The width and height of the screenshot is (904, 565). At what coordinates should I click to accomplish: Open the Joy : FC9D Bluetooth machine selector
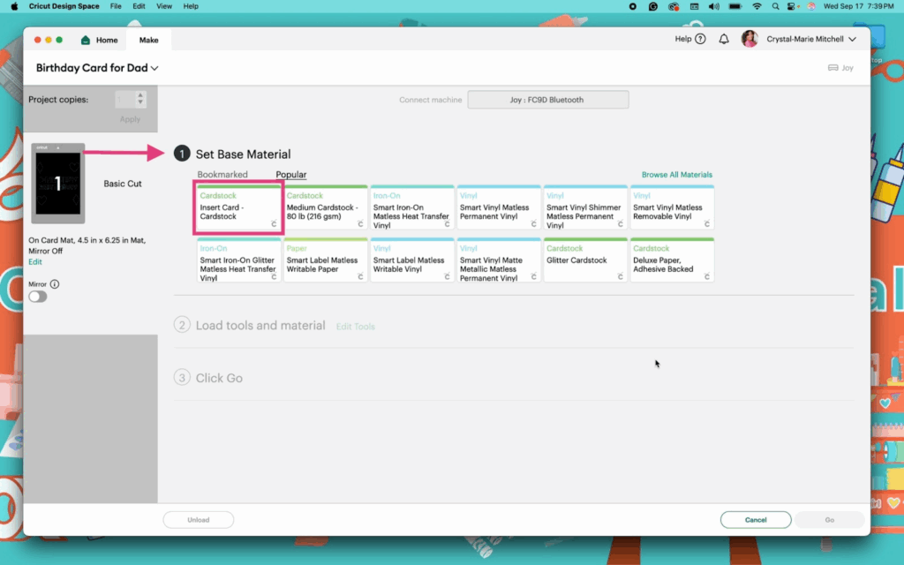point(547,100)
